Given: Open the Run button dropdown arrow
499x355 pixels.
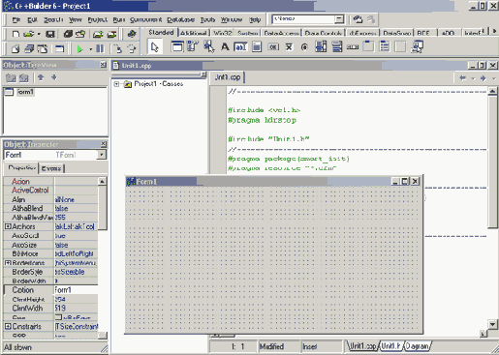Looking at the screenshot, I should pos(90,49).
